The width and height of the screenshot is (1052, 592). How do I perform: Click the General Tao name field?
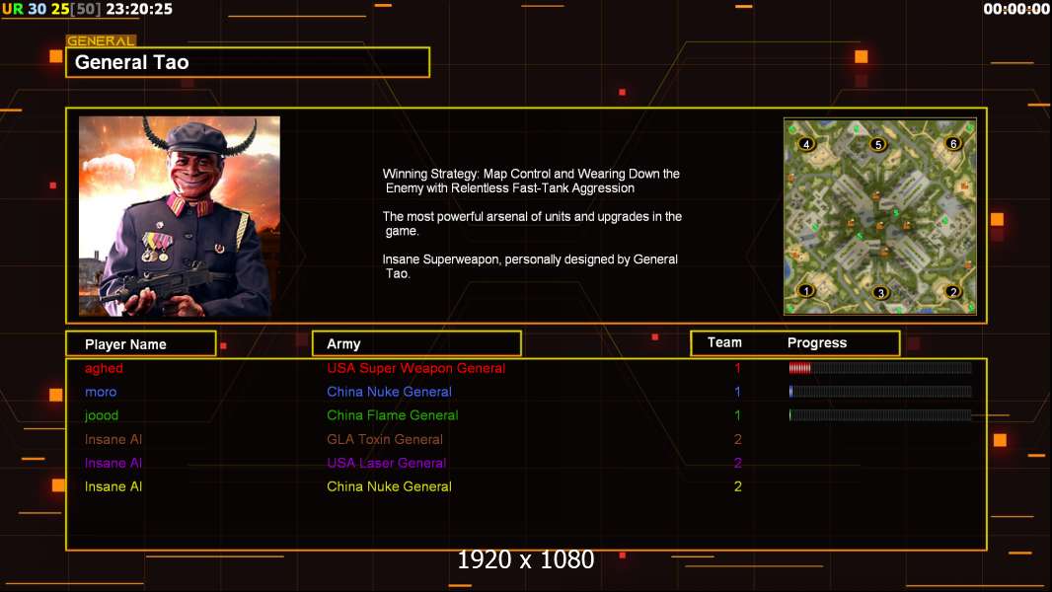coord(248,62)
